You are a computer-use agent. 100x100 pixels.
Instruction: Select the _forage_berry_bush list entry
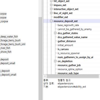pyautogui.click(x=10, y=40)
